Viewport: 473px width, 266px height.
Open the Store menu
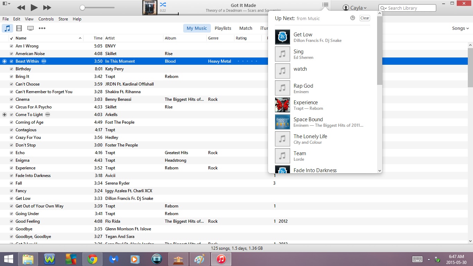(63, 19)
